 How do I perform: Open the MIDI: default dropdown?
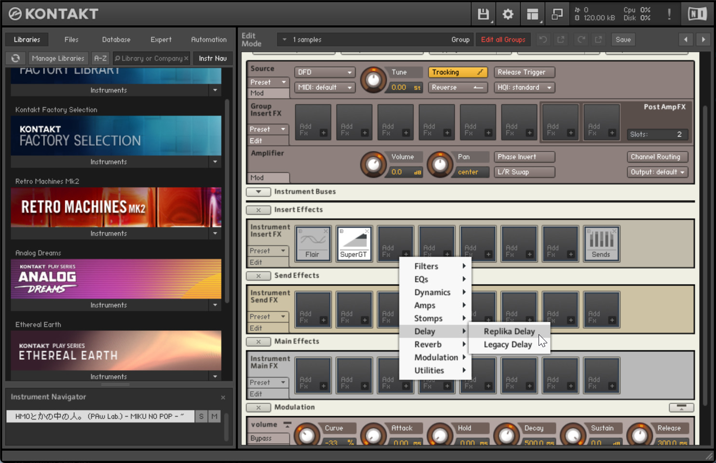324,88
